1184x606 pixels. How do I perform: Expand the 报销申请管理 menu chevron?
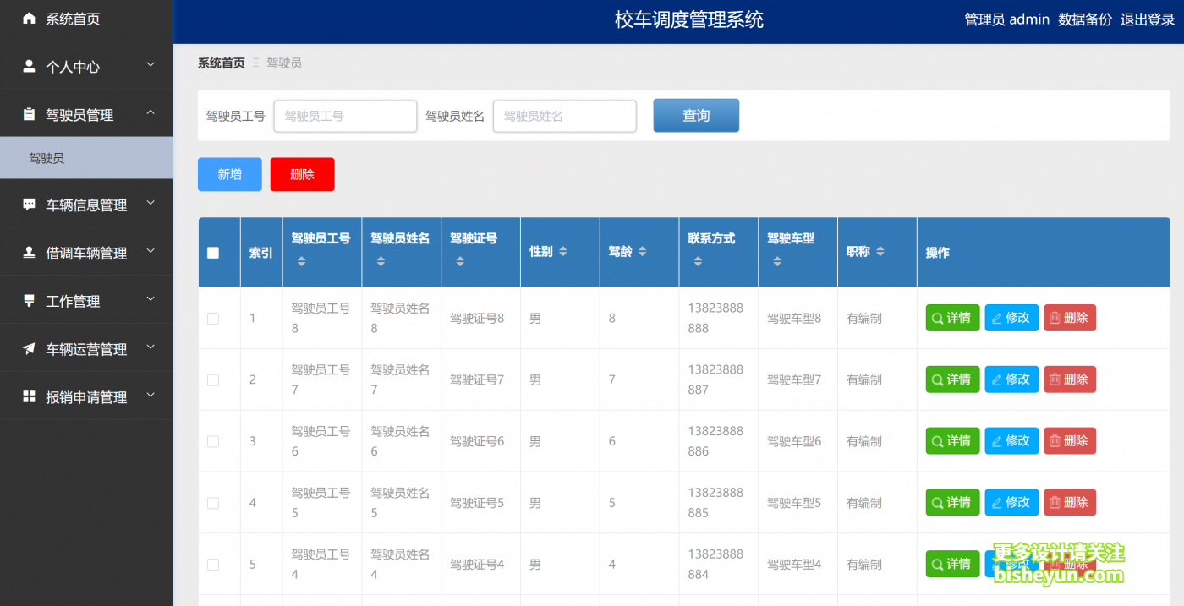click(150, 396)
